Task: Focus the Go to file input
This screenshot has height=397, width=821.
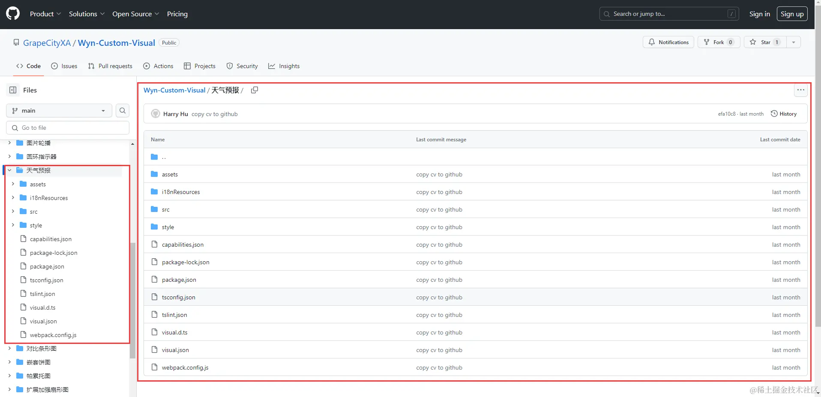Action: [x=68, y=128]
